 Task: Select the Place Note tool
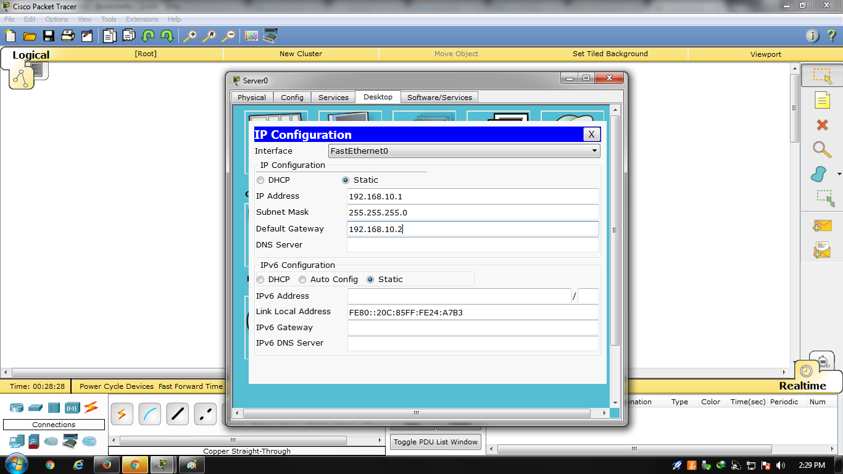coord(822,101)
